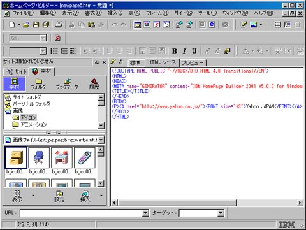
Task: Open the arrow next to 挿入 button
Action: click(101, 195)
